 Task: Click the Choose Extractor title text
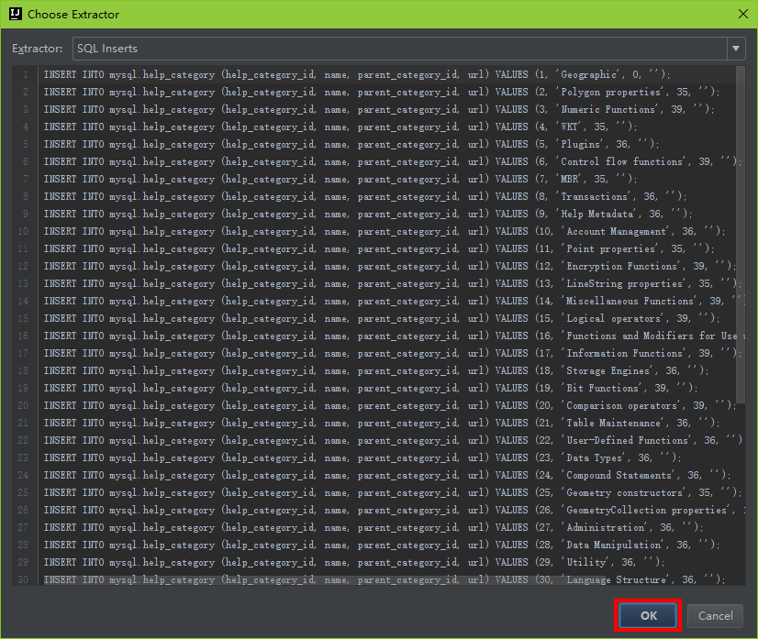pyautogui.click(x=73, y=14)
